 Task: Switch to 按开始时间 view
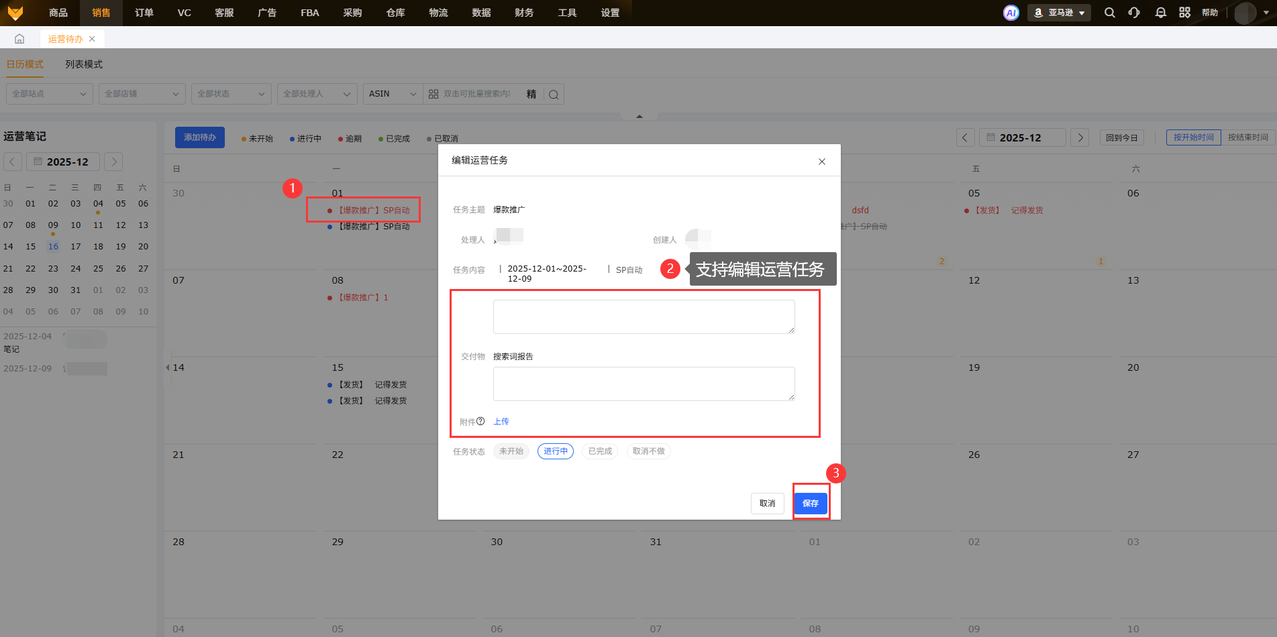point(1193,137)
